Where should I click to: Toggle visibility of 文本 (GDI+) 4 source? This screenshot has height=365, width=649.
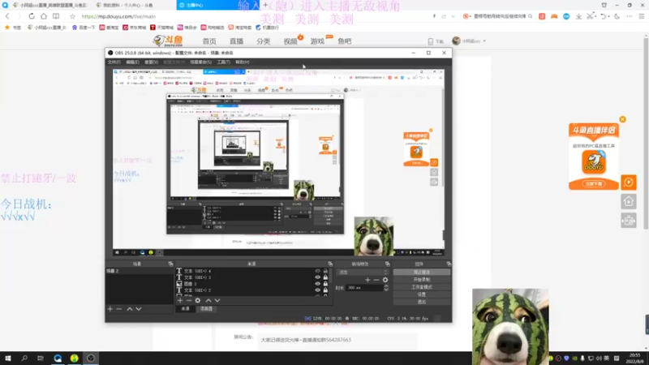(x=317, y=271)
